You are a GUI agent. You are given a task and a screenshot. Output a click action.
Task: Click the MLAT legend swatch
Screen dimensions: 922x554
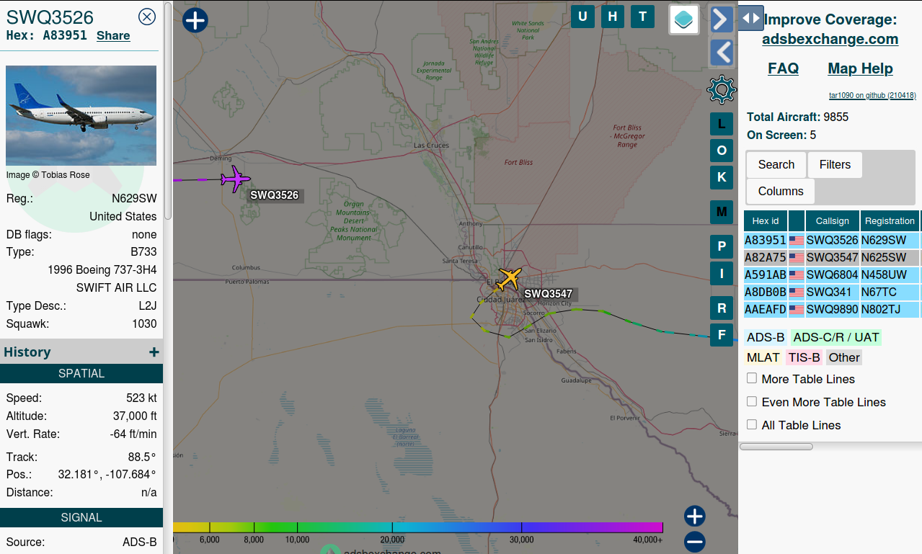[x=763, y=357]
